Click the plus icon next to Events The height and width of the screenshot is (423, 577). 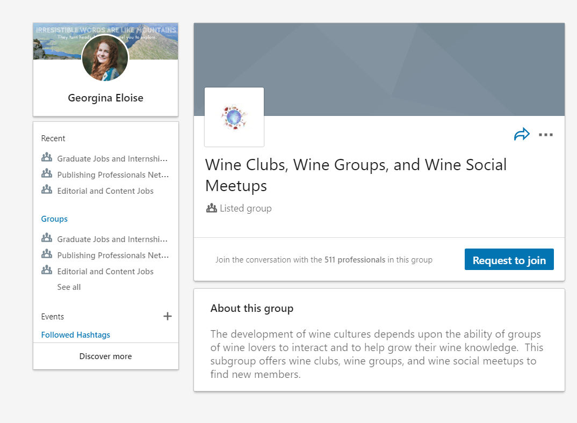(x=168, y=316)
